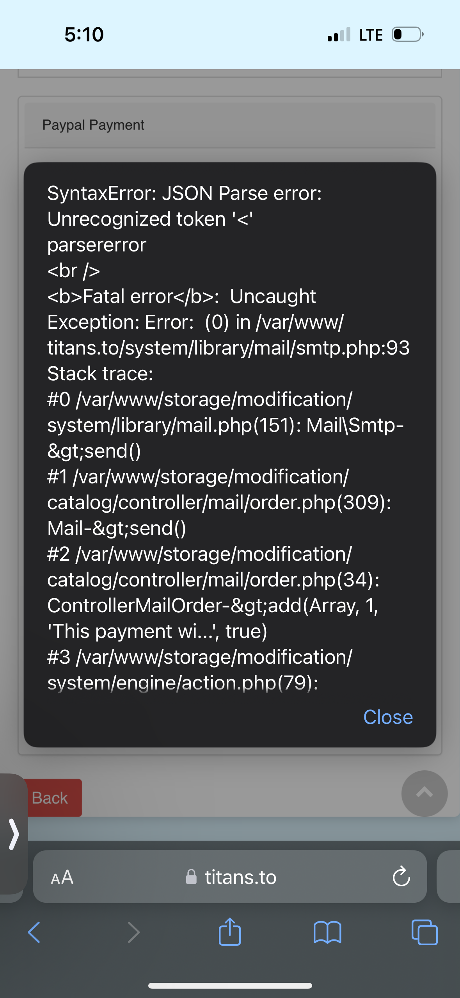Tap the 5:10 clock in status bar
The width and height of the screenshot is (460, 998).
click(x=84, y=34)
